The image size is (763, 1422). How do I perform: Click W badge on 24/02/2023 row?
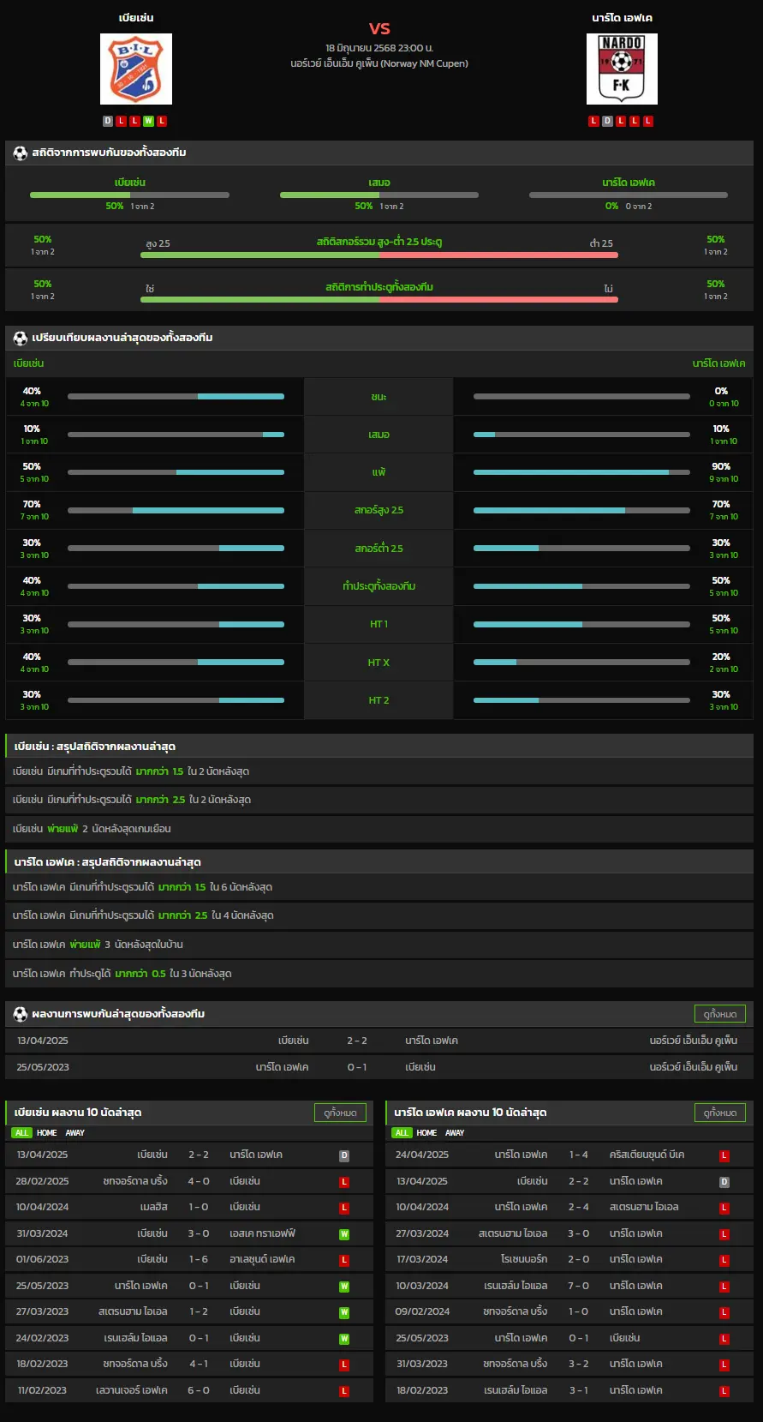tap(344, 1339)
